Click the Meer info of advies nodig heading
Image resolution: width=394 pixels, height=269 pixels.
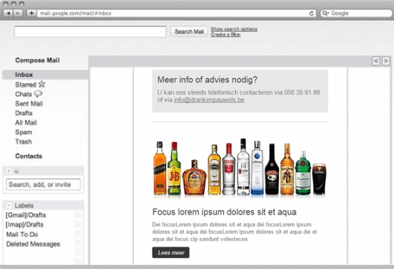[208, 79]
